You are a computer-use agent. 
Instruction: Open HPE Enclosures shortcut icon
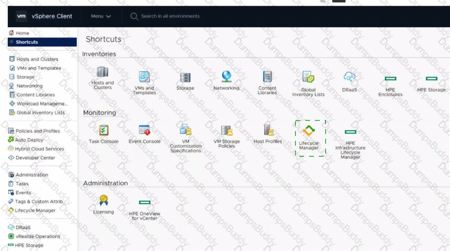(x=390, y=79)
